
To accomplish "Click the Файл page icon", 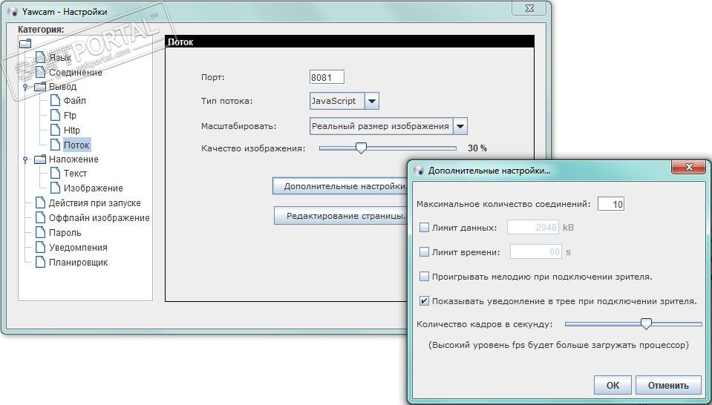I will [x=55, y=100].
